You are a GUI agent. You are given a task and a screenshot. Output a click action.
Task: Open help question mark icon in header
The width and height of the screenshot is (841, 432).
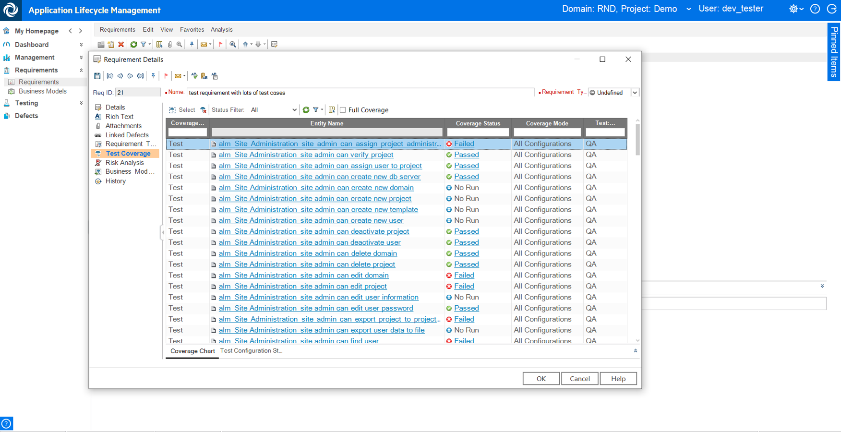point(815,9)
